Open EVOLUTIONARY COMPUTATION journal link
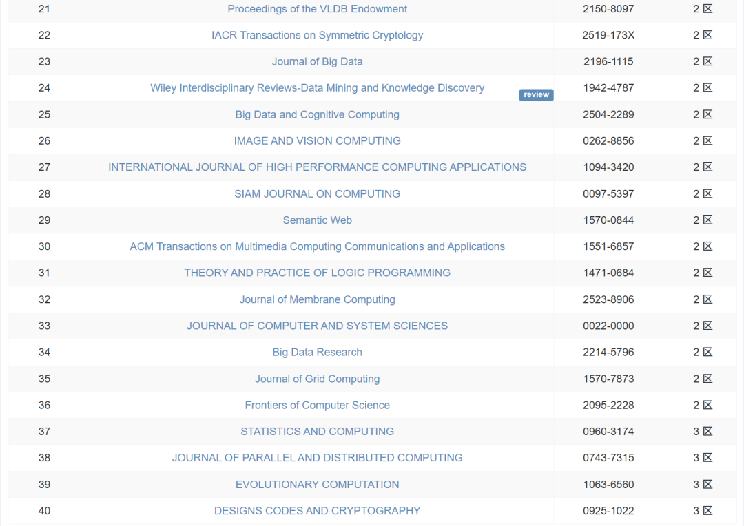 (317, 485)
